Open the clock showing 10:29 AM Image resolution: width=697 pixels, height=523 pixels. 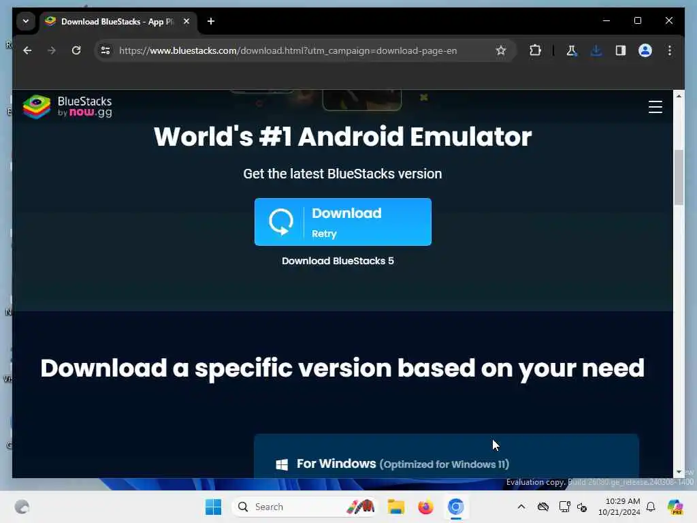coord(619,507)
